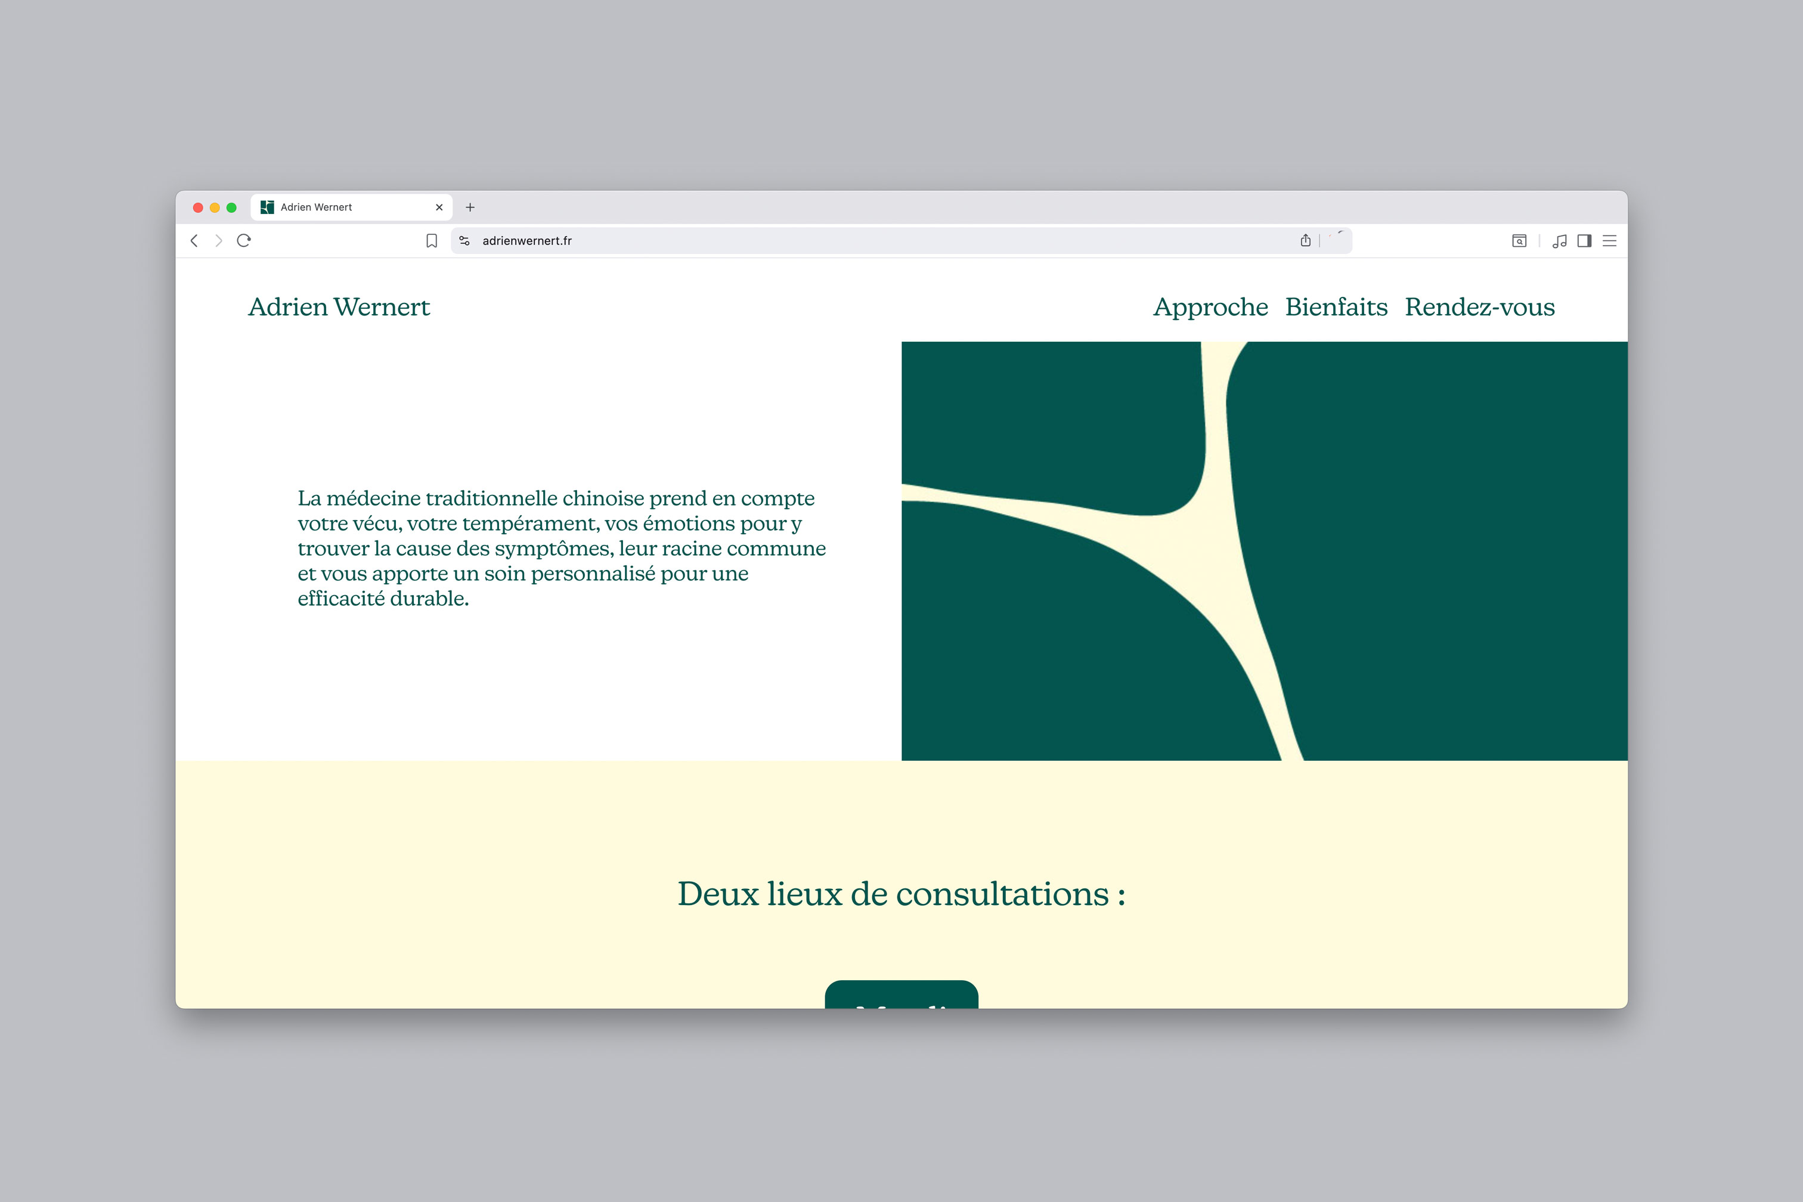Viewport: 1803px width, 1202px height.
Task: Click the share icon in address bar
Action: pyautogui.click(x=1306, y=241)
